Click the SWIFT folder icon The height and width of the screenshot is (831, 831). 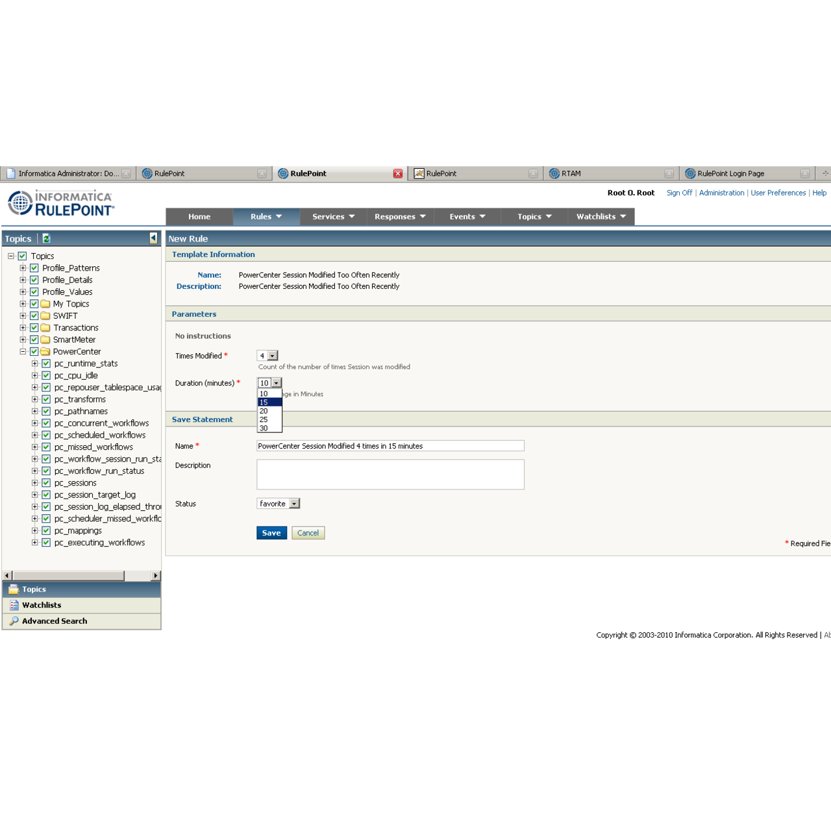coord(45,316)
